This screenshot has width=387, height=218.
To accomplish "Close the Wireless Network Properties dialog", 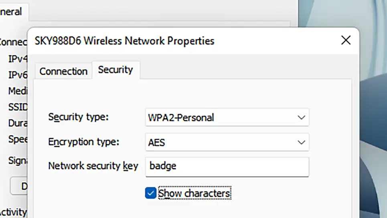I will (x=345, y=40).
